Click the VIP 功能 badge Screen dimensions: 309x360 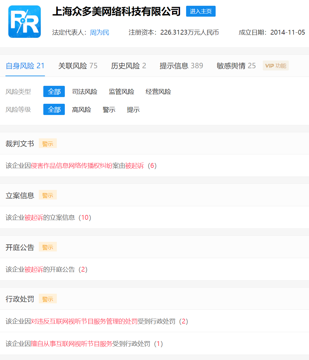coord(275,65)
